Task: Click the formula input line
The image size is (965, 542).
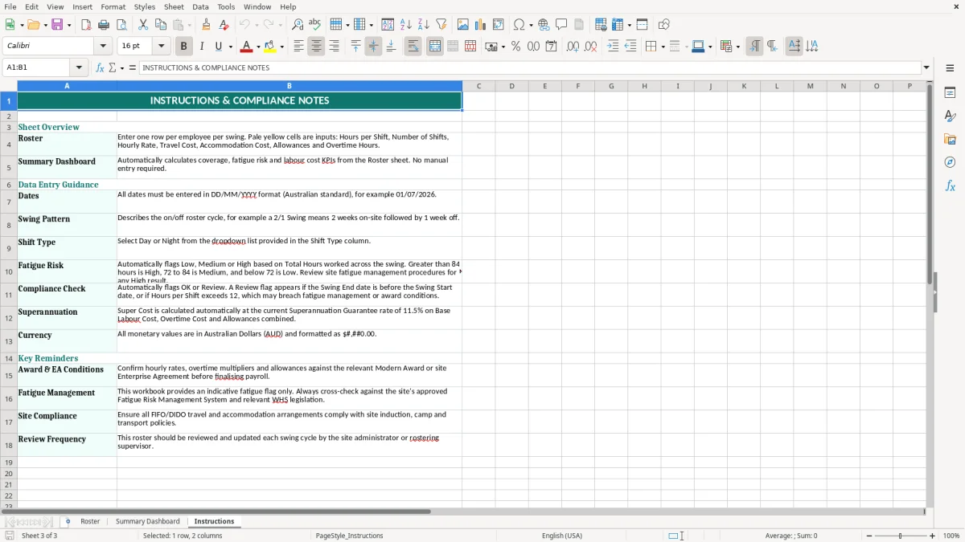Action: pos(529,68)
